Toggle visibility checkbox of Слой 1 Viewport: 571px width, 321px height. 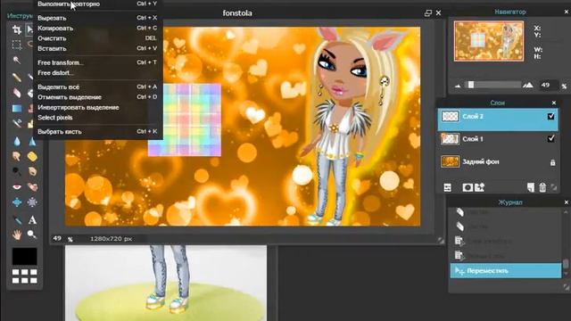(x=551, y=138)
